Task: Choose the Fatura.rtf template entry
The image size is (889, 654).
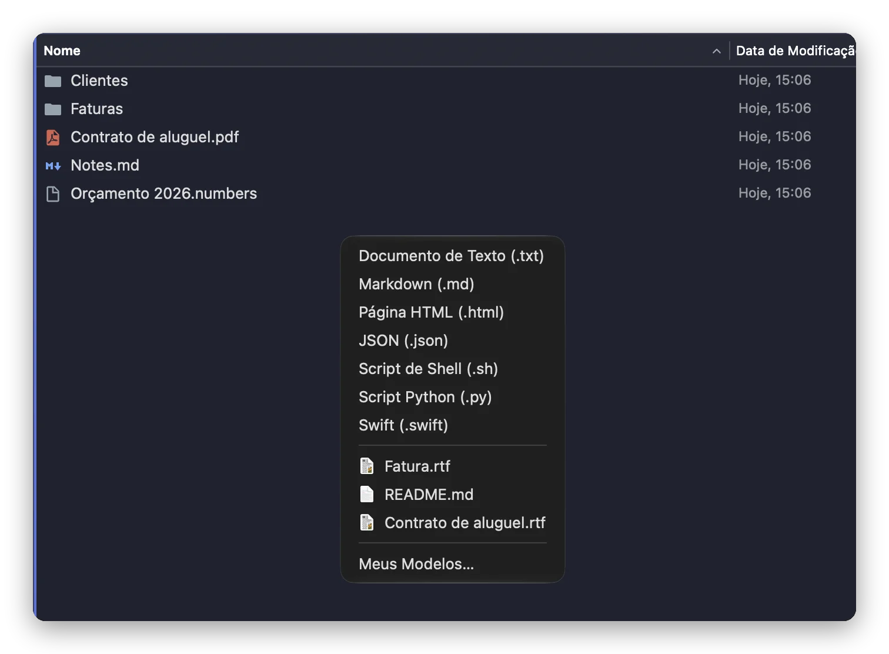Action: (x=452, y=466)
